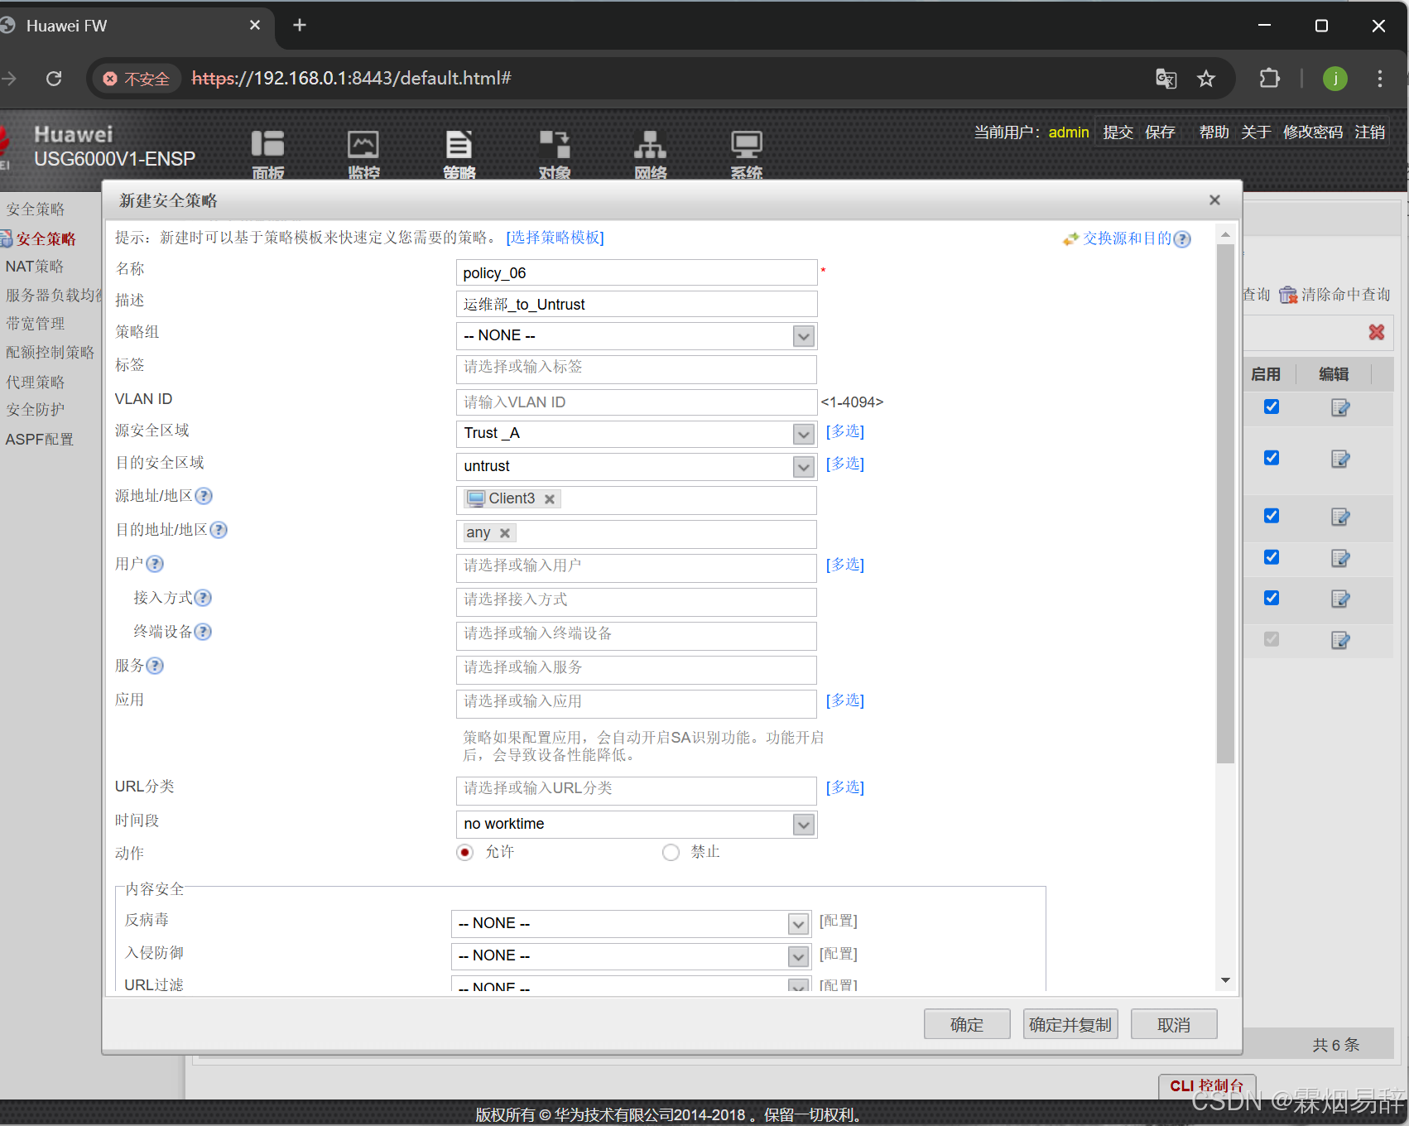
Task: Open ASPF配置 in the left sidebar
Action: 40,440
